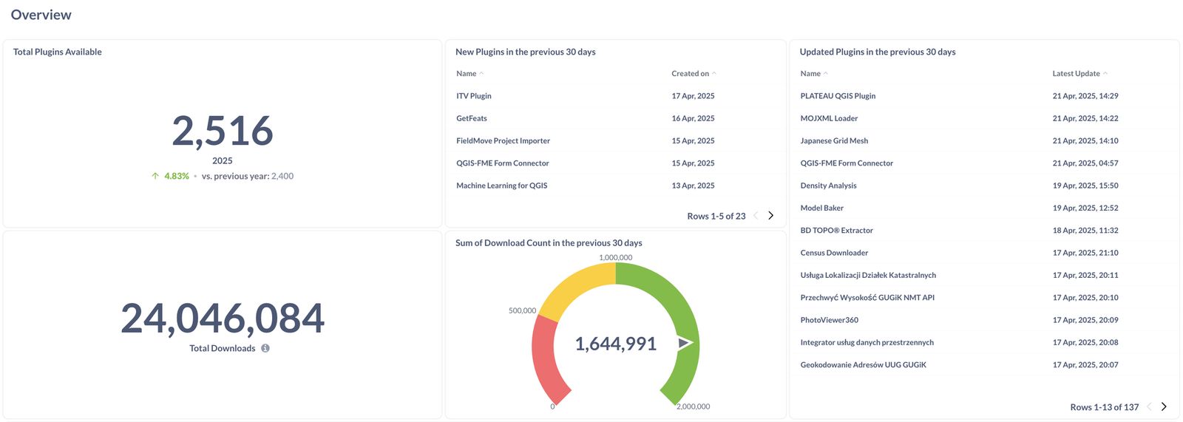
Task: Click the info icon beside Total Downloads
Action: [x=265, y=348]
